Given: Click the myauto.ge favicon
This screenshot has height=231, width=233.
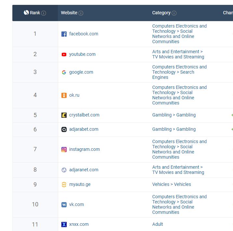Looking at the screenshot, I should point(64,185).
